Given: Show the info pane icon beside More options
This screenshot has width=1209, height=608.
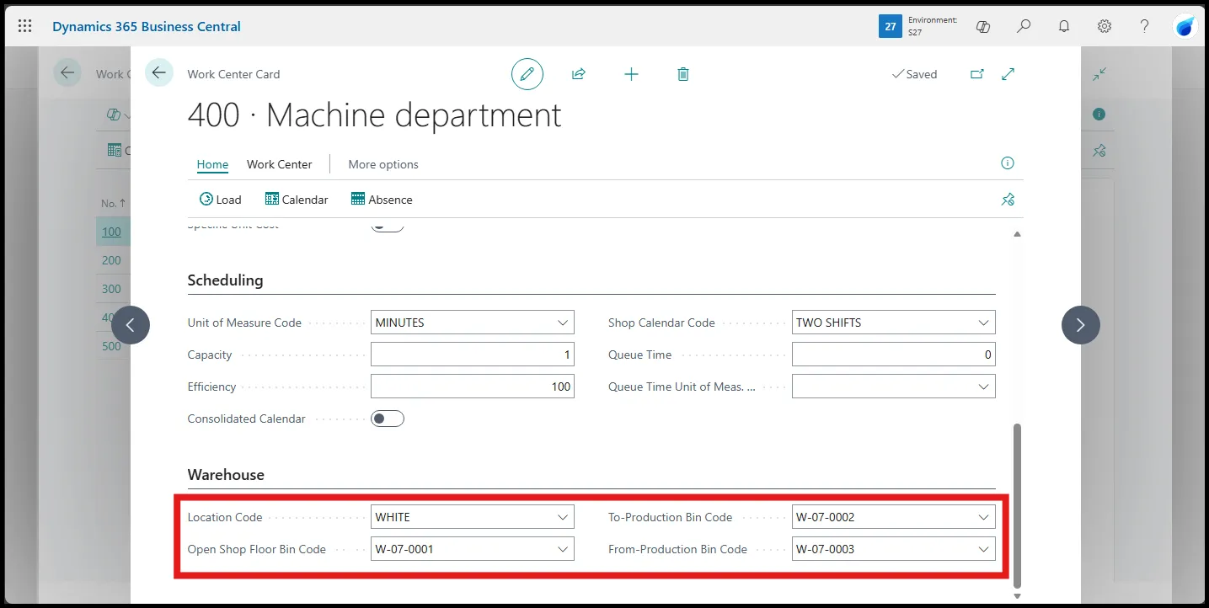Looking at the screenshot, I should (1008, 163).
